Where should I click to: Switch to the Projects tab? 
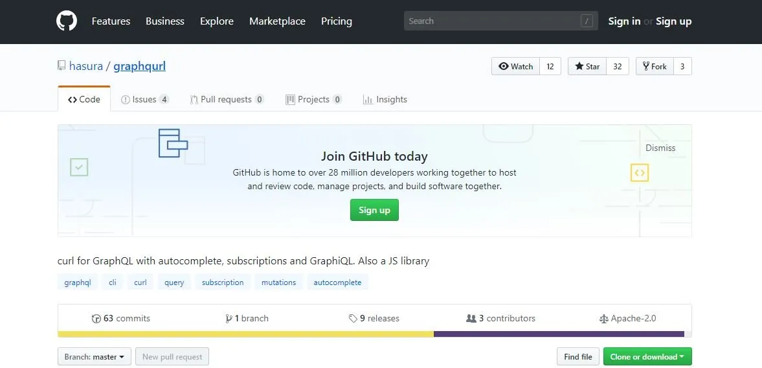[x=313, y=99]
